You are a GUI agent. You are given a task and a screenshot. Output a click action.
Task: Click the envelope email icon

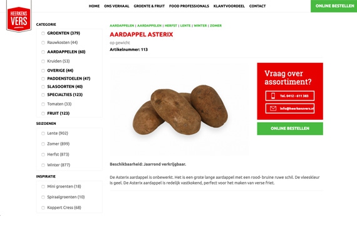point(273,109)
